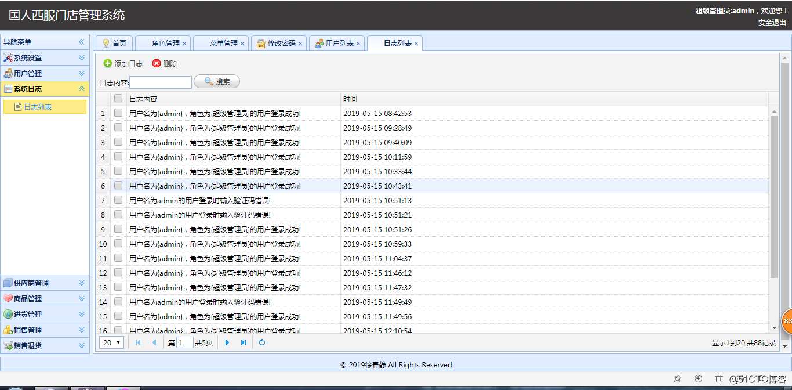The width and height of the screenshot is (792, 390).
Task: Go to first page of log list
Action: (138, 342)
